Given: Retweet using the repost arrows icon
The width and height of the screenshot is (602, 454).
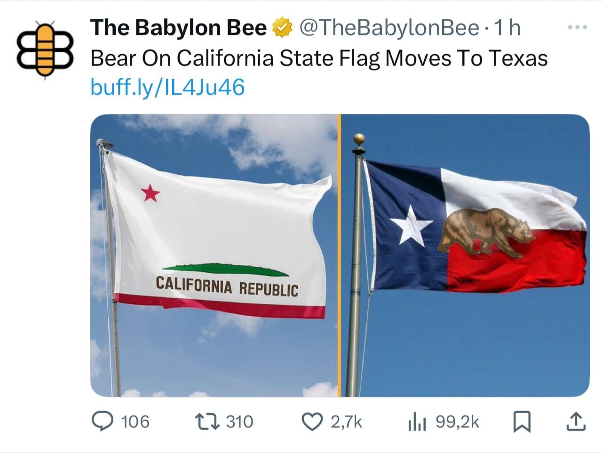Looking at the screenshot, I should (207, 421).
